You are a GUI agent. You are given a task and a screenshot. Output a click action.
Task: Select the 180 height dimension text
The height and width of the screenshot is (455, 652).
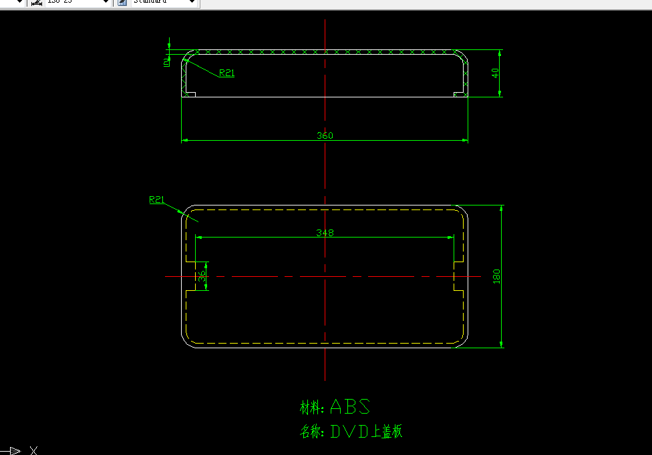click(x=496, y=276)
